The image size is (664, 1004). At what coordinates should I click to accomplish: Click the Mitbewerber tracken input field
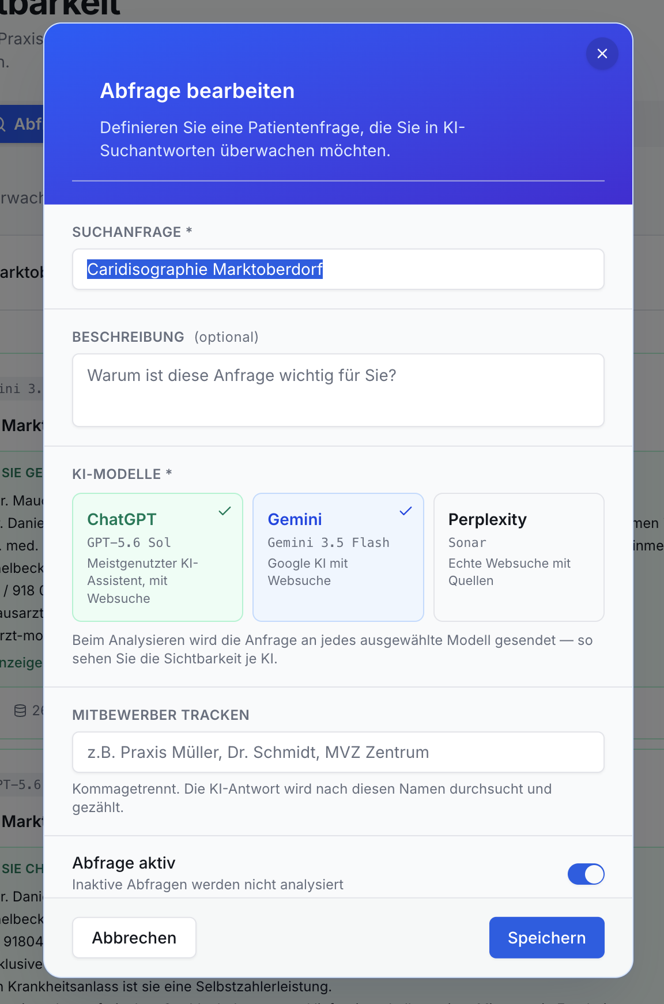[338, 752]
